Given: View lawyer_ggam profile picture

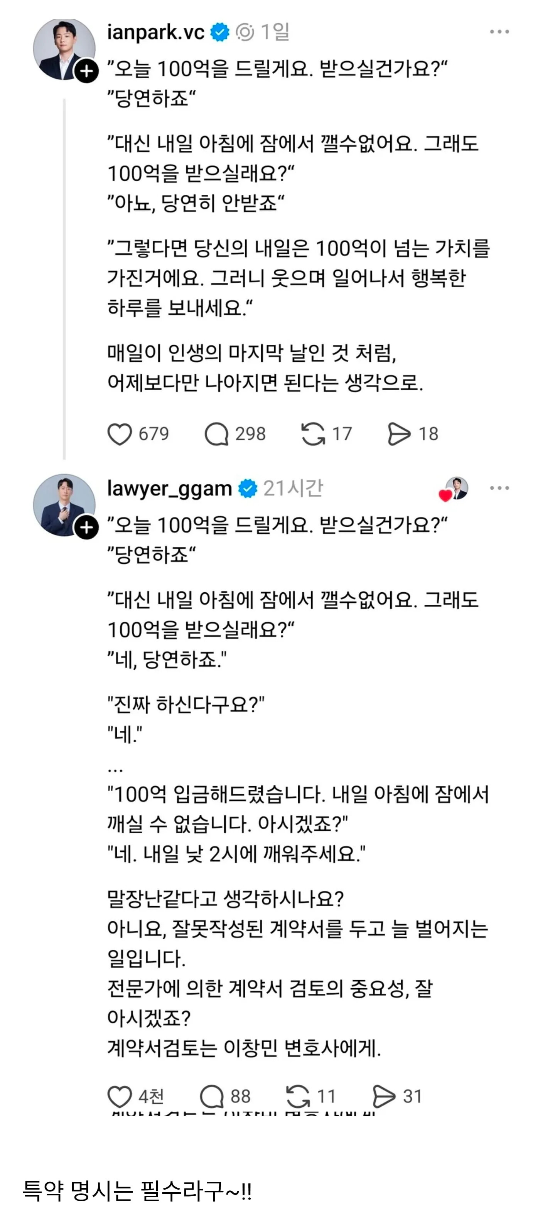Looking at the screenshot, I should click(64, 505).
